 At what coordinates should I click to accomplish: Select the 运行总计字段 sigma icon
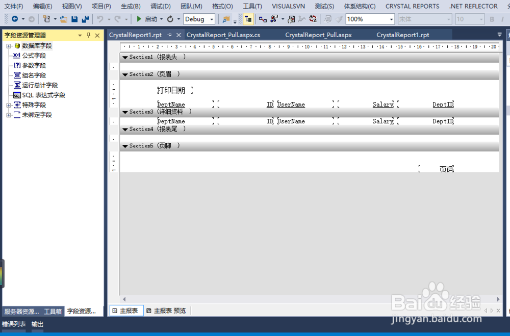coord(18,85)
